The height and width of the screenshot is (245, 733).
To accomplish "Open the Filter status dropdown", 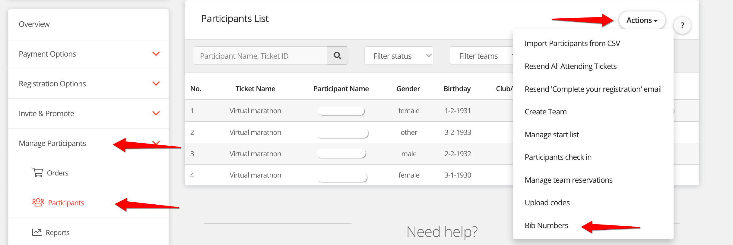I will (x=398, y=56).
